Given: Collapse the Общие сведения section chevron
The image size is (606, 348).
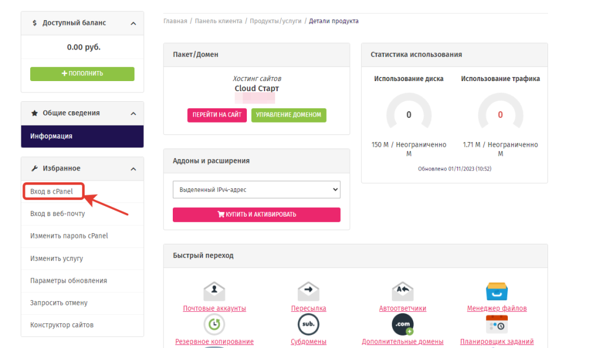Looking at the screenshot, I should coord(133,114).
